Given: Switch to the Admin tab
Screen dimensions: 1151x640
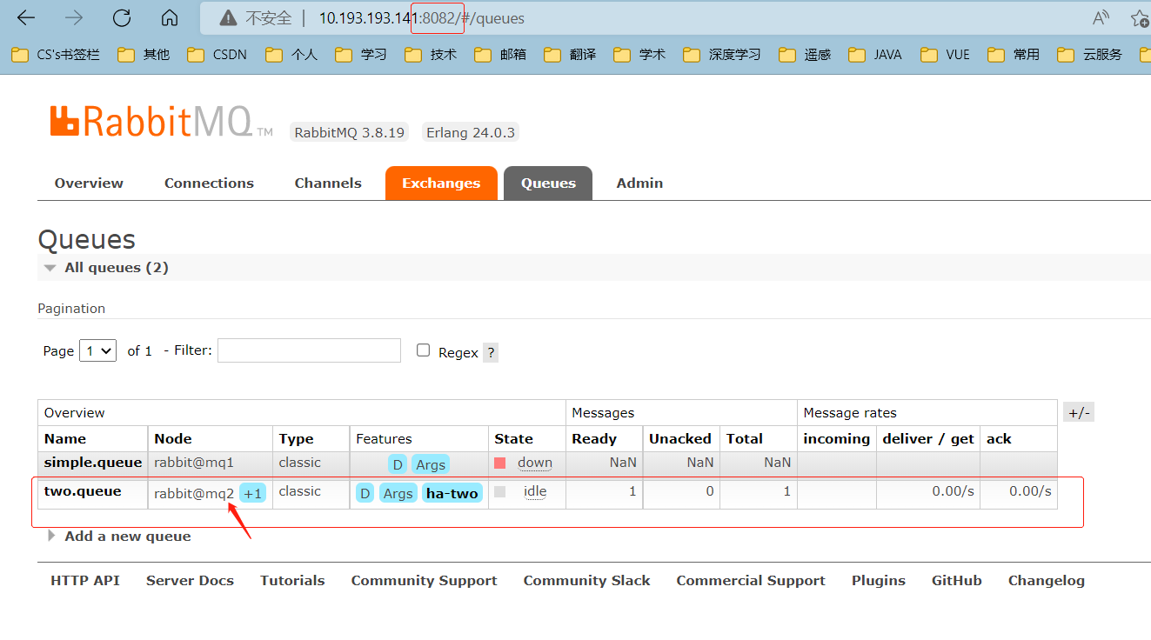Looking at the screenshot, I should pos(639,183).
